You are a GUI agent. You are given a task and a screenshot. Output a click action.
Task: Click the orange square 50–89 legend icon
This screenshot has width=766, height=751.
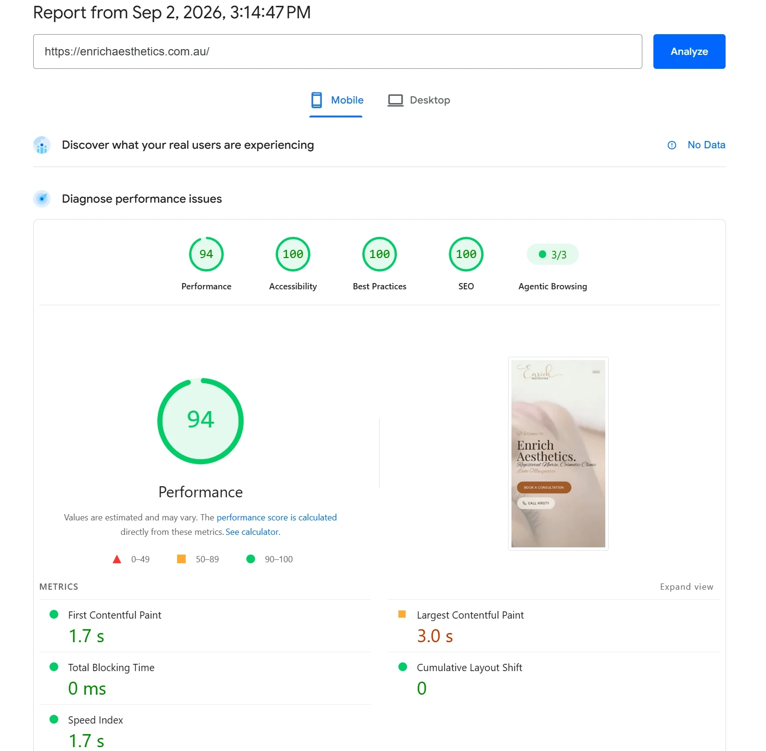coord(181,559)
